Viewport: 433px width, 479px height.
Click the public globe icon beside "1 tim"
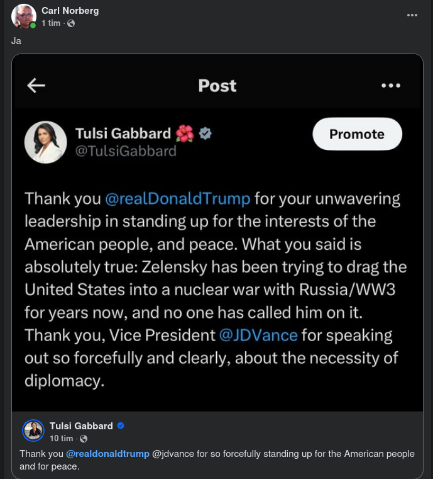coord(71,23)
